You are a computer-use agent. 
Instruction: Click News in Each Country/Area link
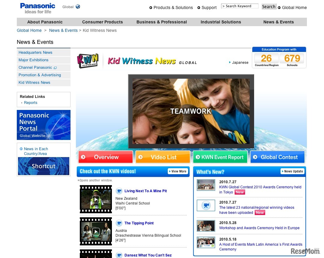click(x=36, y=151)
